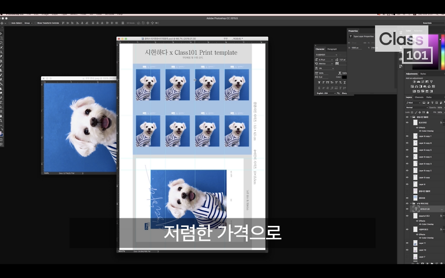Collapse the 증명사진 템플릿 layer group

click(412, 117)
